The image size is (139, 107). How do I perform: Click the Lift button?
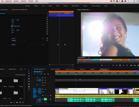click(x=131, y=65)
